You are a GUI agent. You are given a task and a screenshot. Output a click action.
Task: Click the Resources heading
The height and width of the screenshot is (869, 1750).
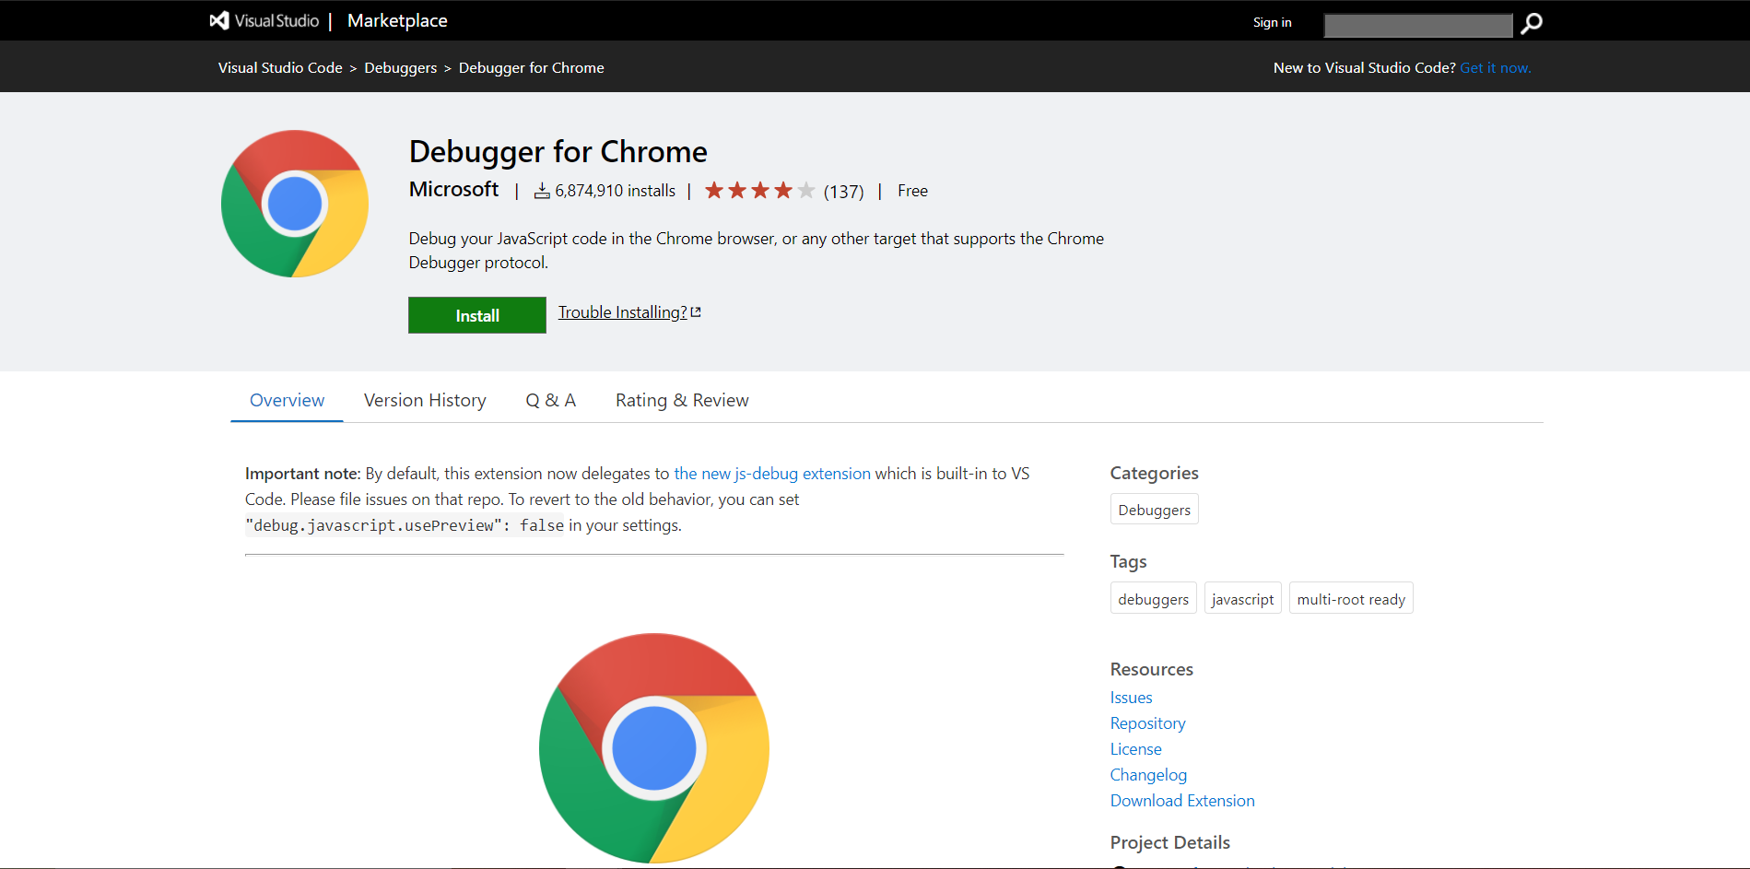pyautogui.click(x=1151, y=669)
